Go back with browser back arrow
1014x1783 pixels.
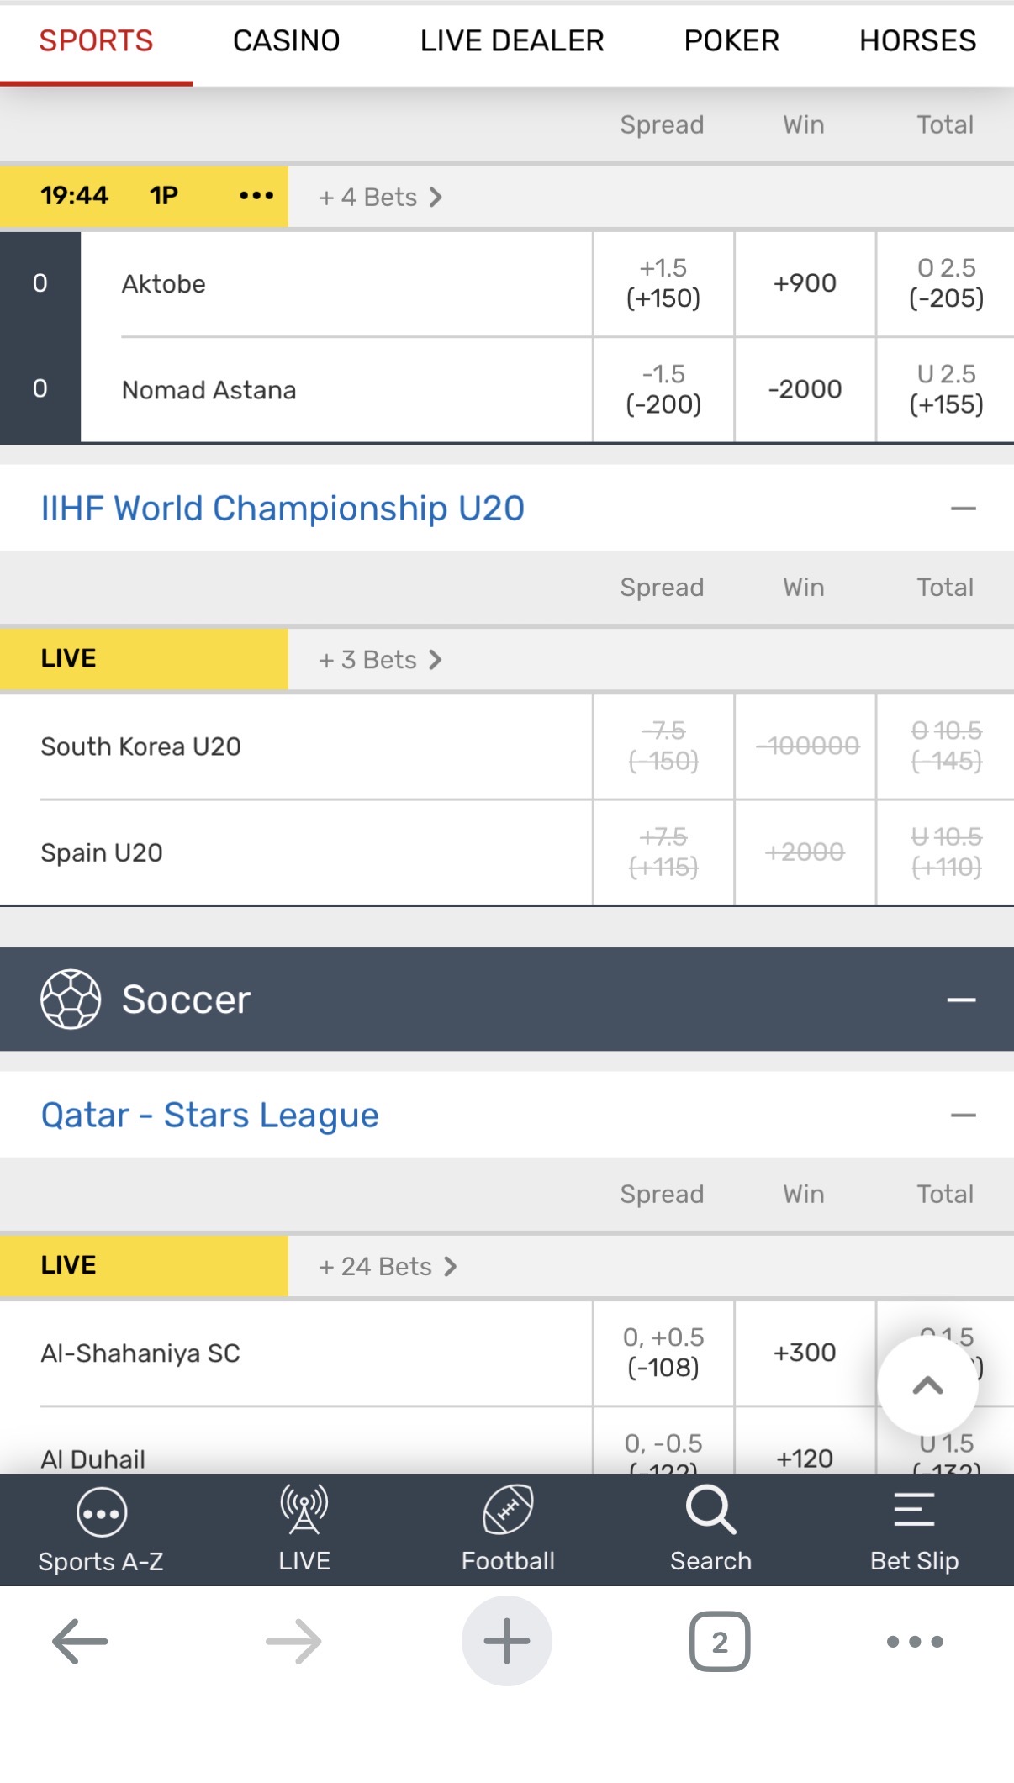tap(80, 1641)
